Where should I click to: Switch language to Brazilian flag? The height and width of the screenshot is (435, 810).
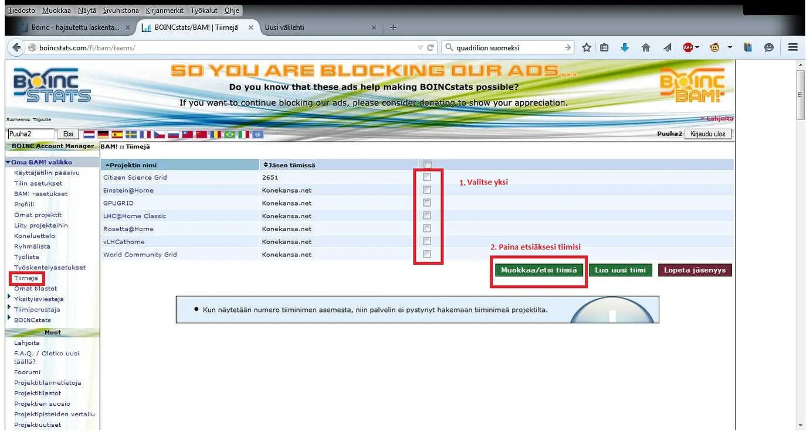(230, 134)
